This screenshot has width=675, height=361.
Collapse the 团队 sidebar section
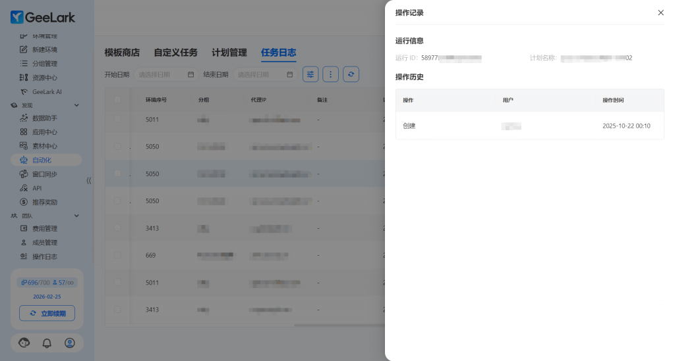pos(76,216)
